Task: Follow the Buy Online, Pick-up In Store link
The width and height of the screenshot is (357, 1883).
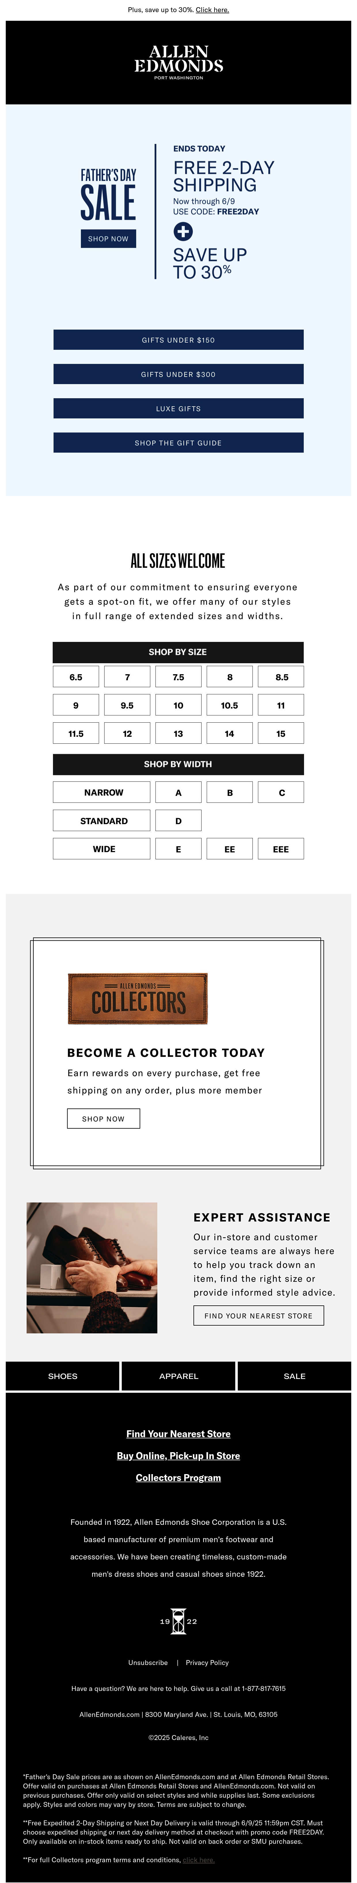Action: (178, 1455)
